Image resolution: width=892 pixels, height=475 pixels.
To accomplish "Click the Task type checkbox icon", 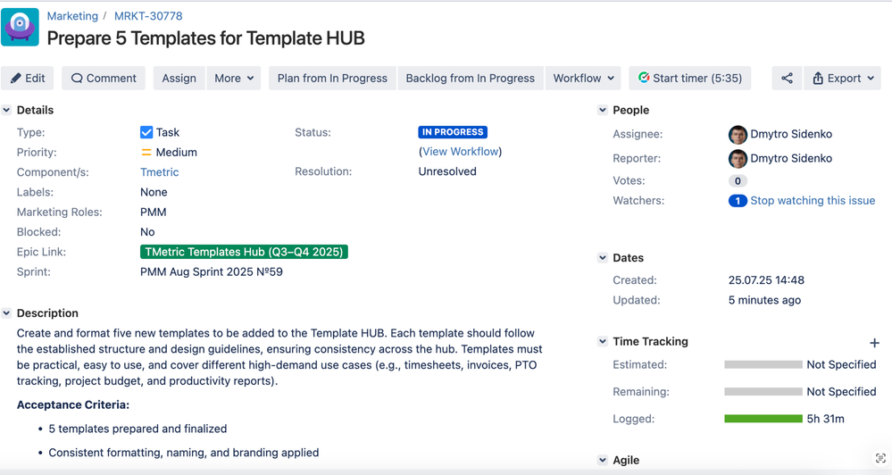I will tap(146, 132).
